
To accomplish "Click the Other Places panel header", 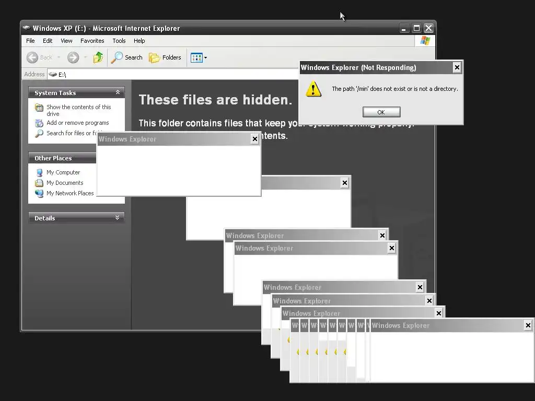I will coord(63,158).
